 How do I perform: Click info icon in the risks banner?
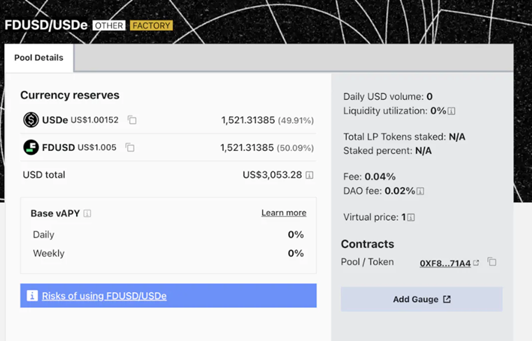(32, 296)
